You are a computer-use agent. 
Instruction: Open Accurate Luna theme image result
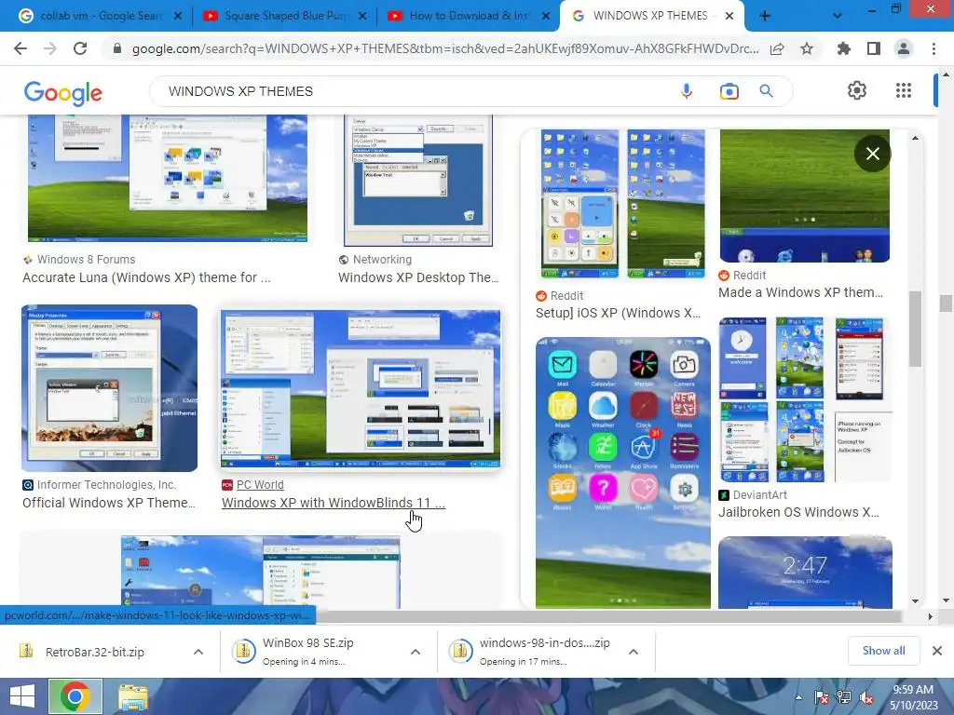[168, 178]
